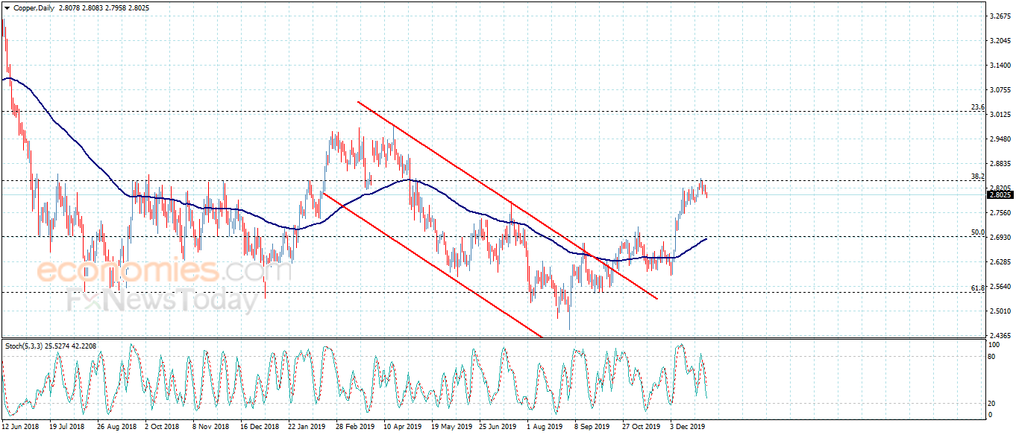Click price scale value 2.6930

click(1000, 238)
